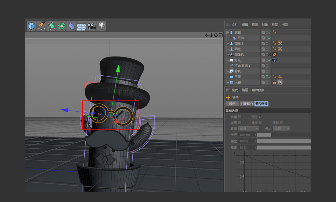
Task: Open the 对象 menu in the object manager
Action: (x=265, y=24)
